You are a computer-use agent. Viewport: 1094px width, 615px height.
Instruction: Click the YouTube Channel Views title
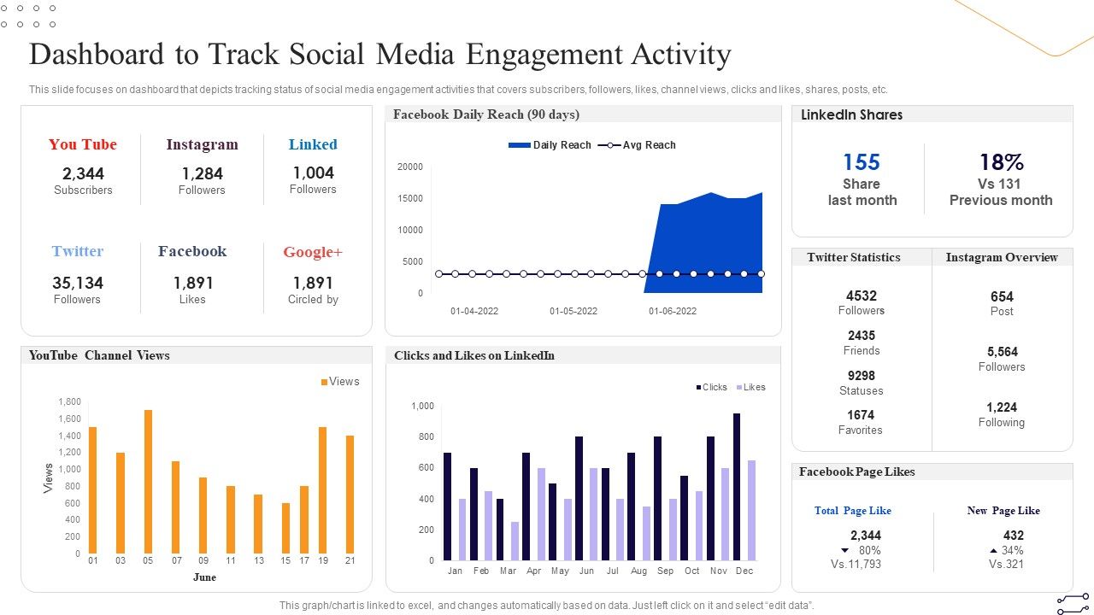[x=99, y=355]
